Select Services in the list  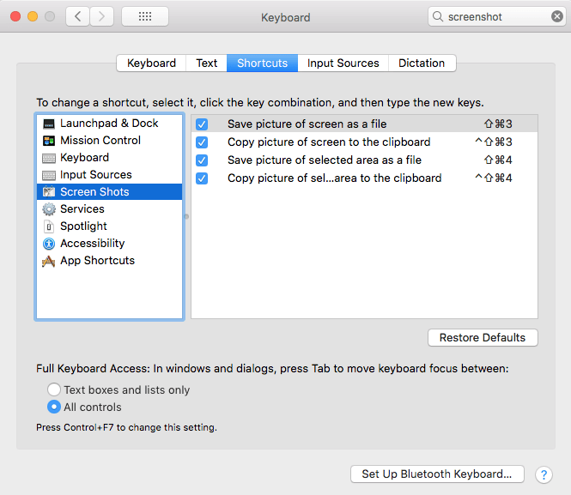109,208
